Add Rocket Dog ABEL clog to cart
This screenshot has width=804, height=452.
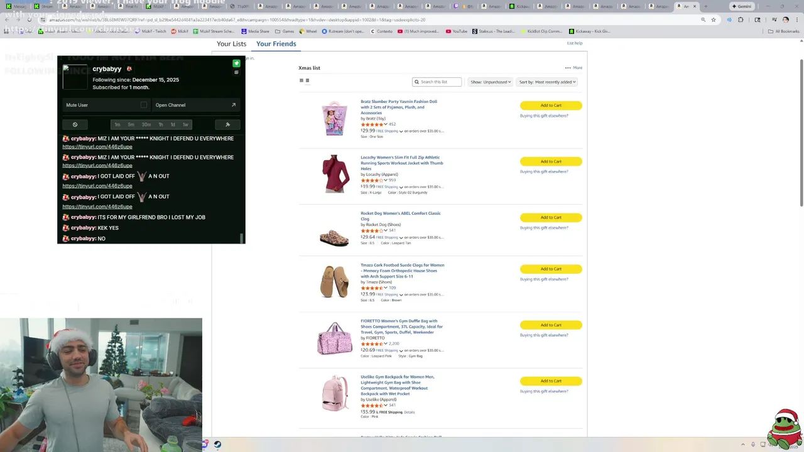click(x=551, y=217)
